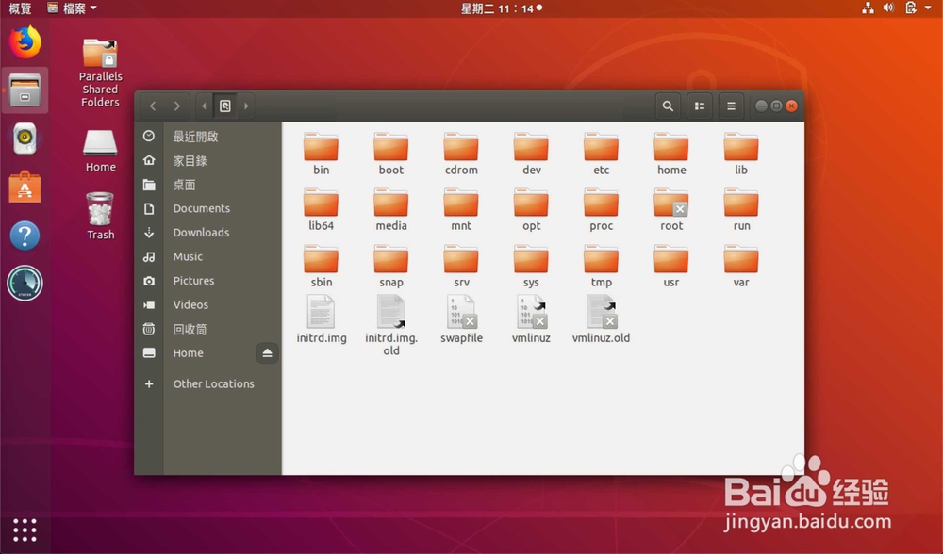Open the 檔案 application menu
The image size is (943, 554).
click(73, 8)
